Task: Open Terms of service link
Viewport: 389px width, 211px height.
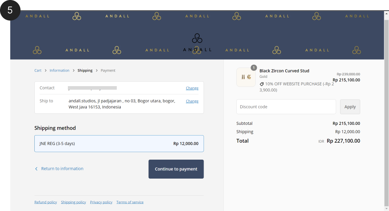Action: click(130, 202)
